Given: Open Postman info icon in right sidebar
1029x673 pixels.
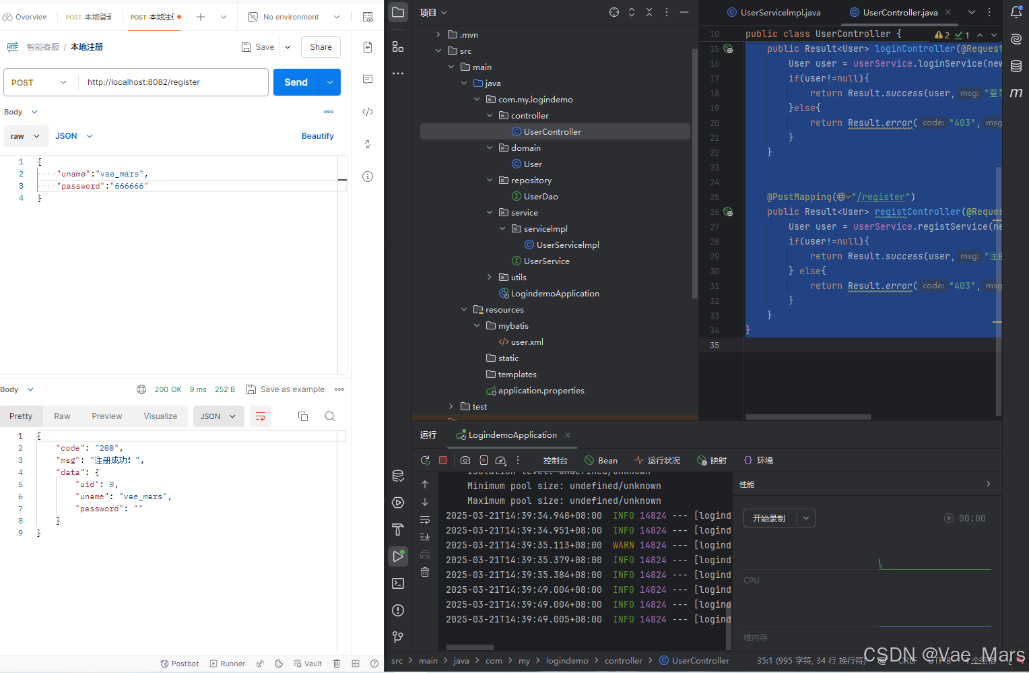Looking at the screenshot, I should point(368,177).
